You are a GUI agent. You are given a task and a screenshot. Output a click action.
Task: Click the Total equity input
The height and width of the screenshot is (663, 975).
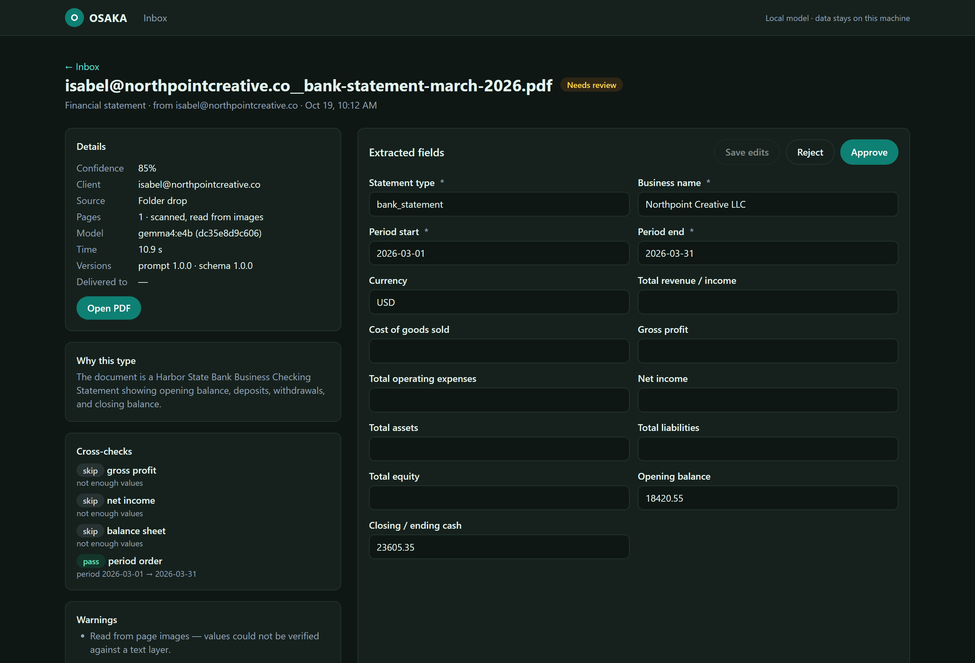point(499,498)
